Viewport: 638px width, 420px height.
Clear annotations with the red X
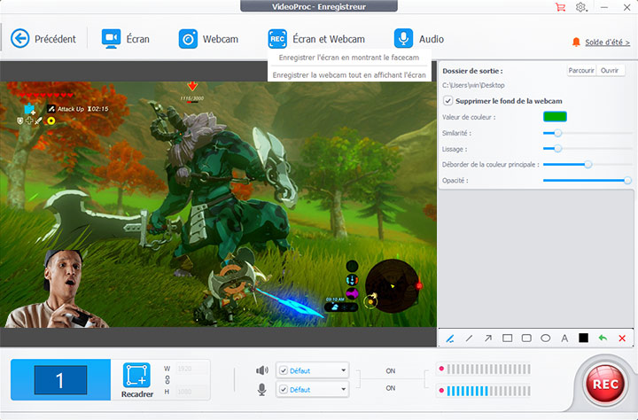point(622,338)
